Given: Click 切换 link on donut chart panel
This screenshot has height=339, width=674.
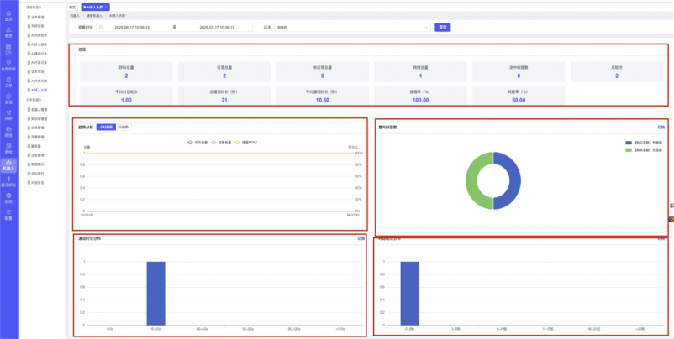Looking at the screenshot, I should 661,127.
